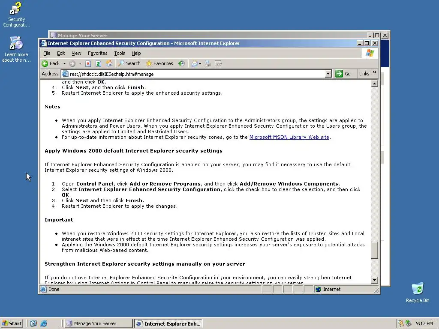Click the first system tray icon
439x329 pixels.
click(401, 323)
